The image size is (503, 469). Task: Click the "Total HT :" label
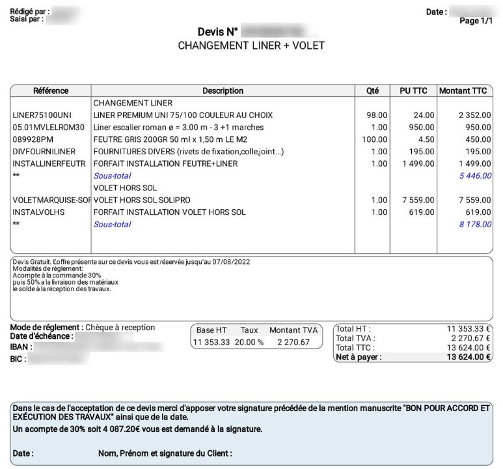(353, 329)
